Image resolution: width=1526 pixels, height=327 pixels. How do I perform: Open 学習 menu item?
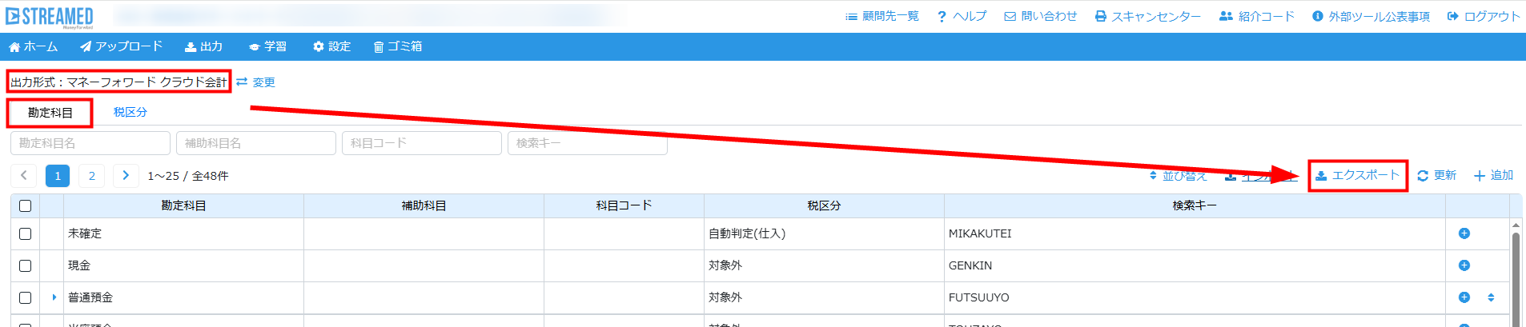click(267, 46)
